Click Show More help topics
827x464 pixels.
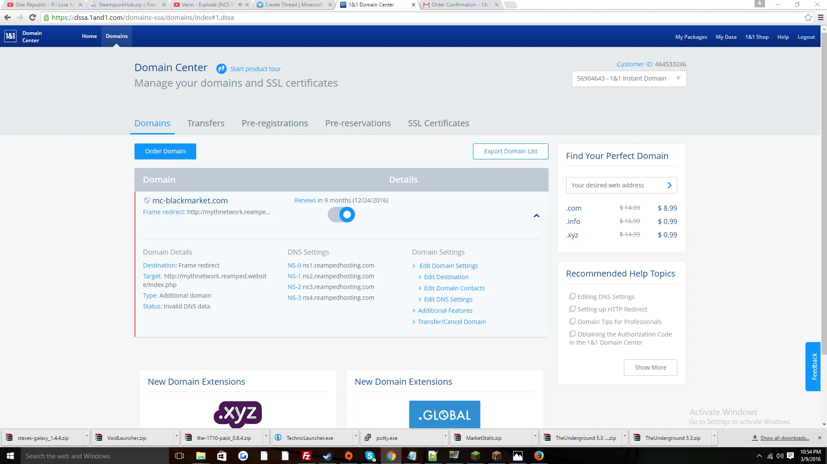point(650,367)
